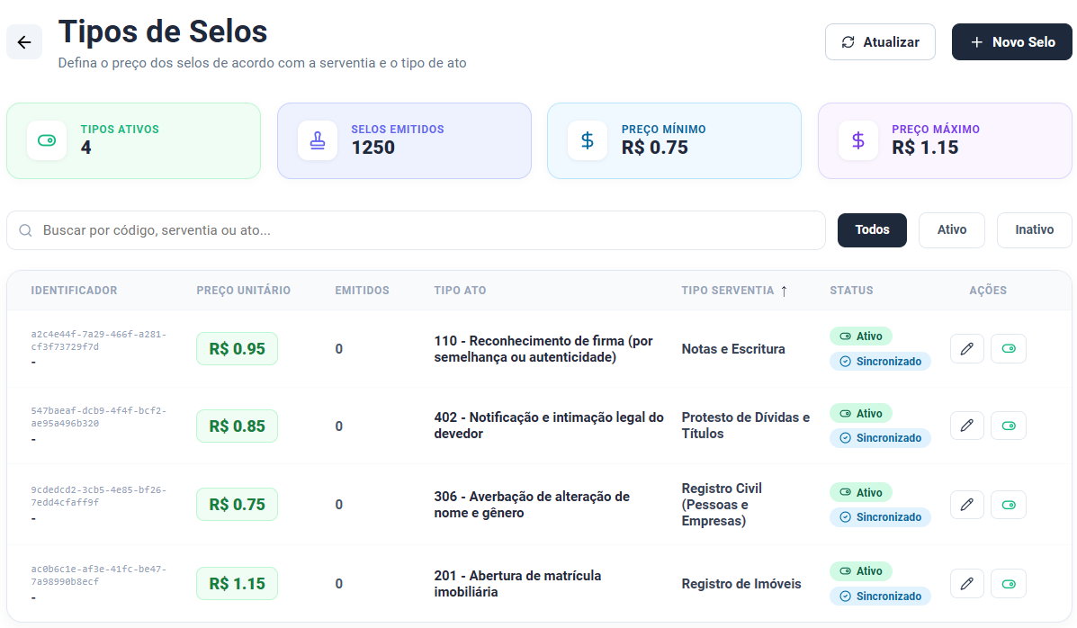The height and width of the screenshot is (628, 1077).
Task: Click the Protesto de Dívidas e Títulos cell
Action: (x=745, y=426)
